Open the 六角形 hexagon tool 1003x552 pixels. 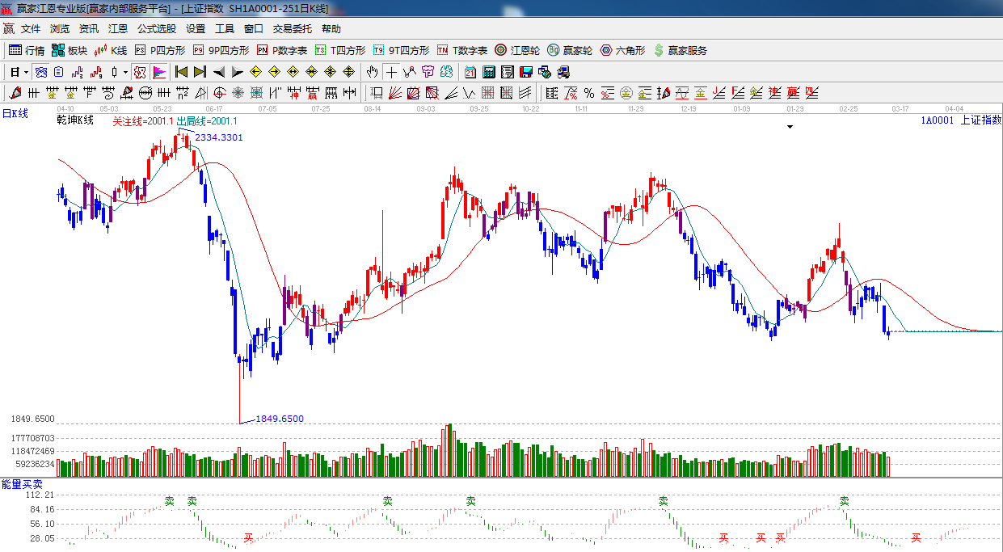pos(622,50)
